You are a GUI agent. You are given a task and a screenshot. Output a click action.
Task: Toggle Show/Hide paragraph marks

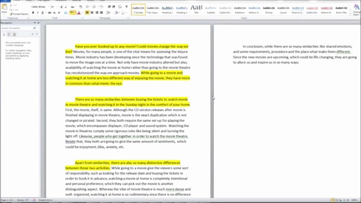point(126,7)
